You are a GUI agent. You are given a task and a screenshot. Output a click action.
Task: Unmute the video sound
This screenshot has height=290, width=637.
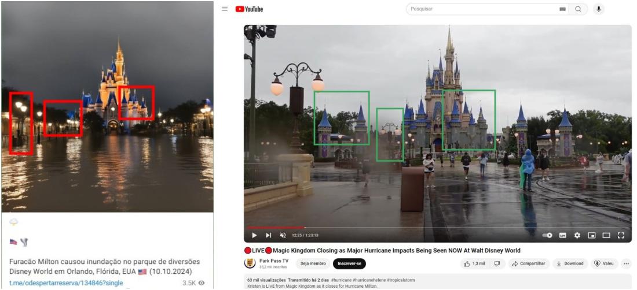(283, 235)
